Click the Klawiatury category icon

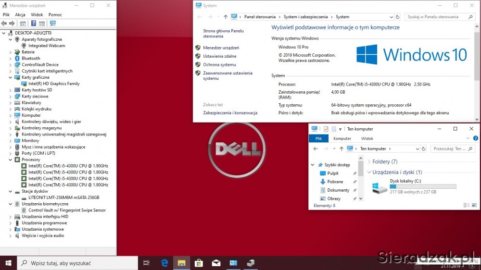17,103
